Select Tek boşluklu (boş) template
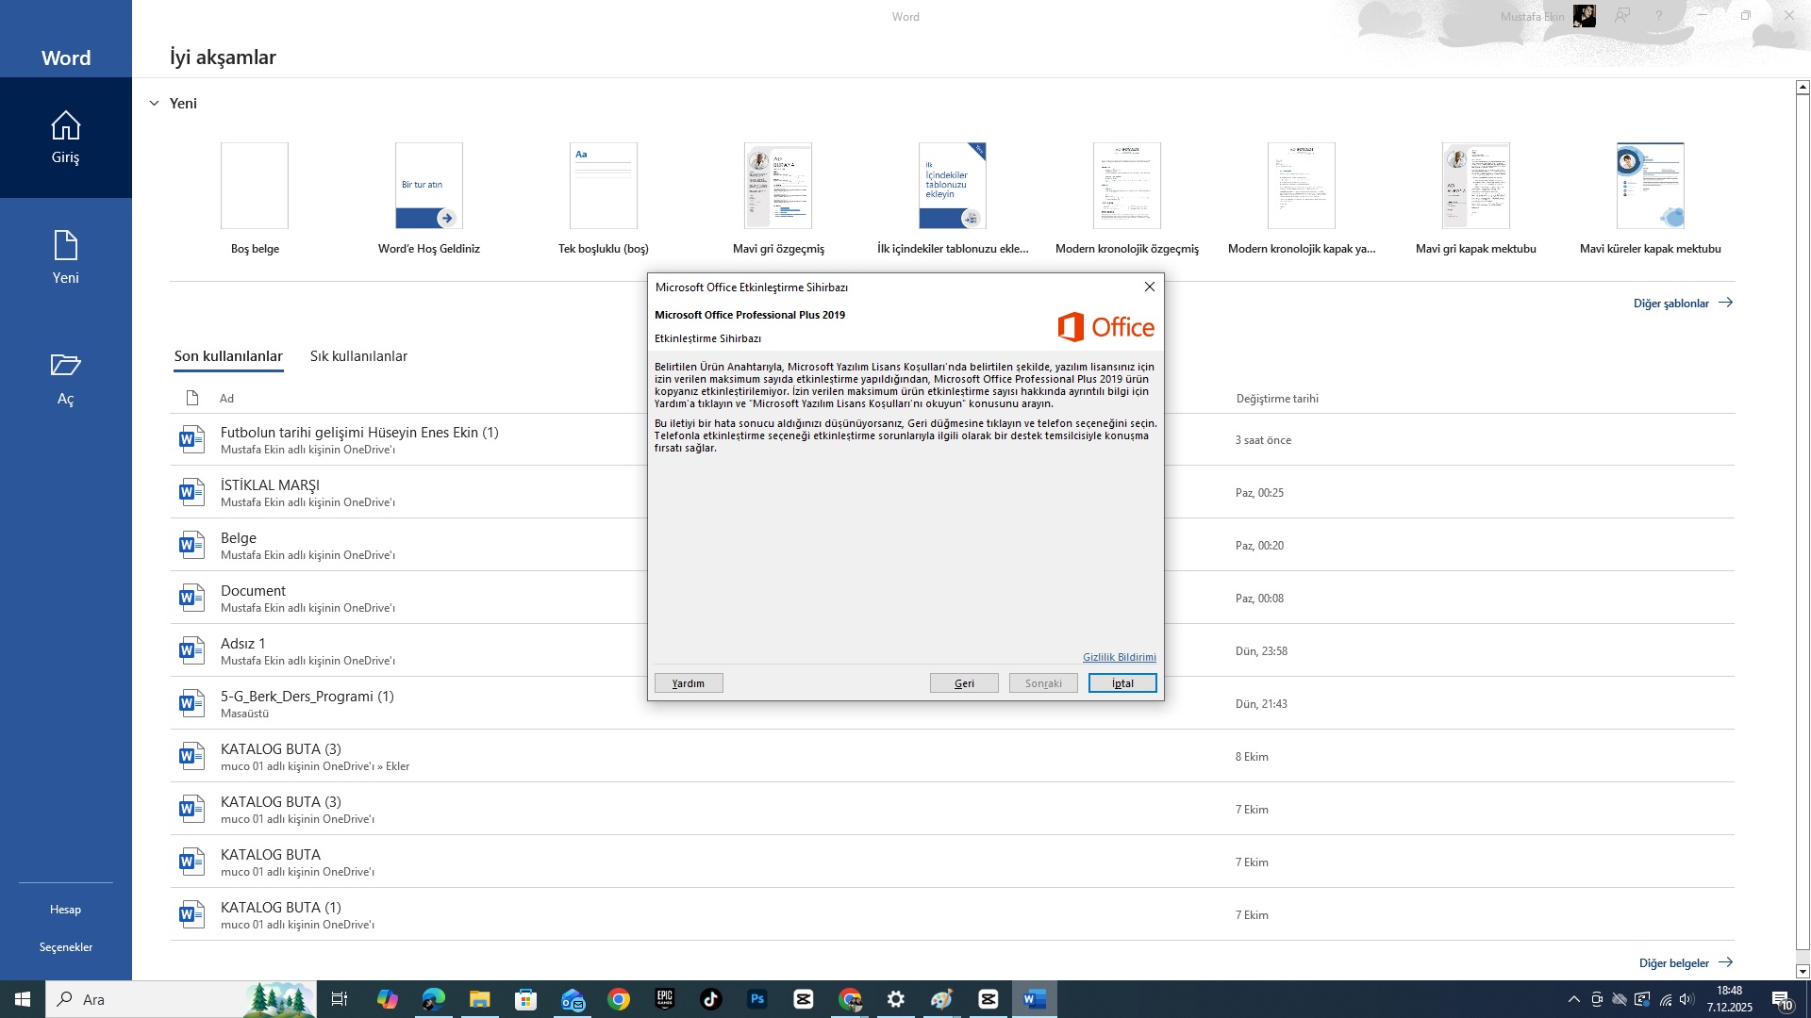 point(604,198)
